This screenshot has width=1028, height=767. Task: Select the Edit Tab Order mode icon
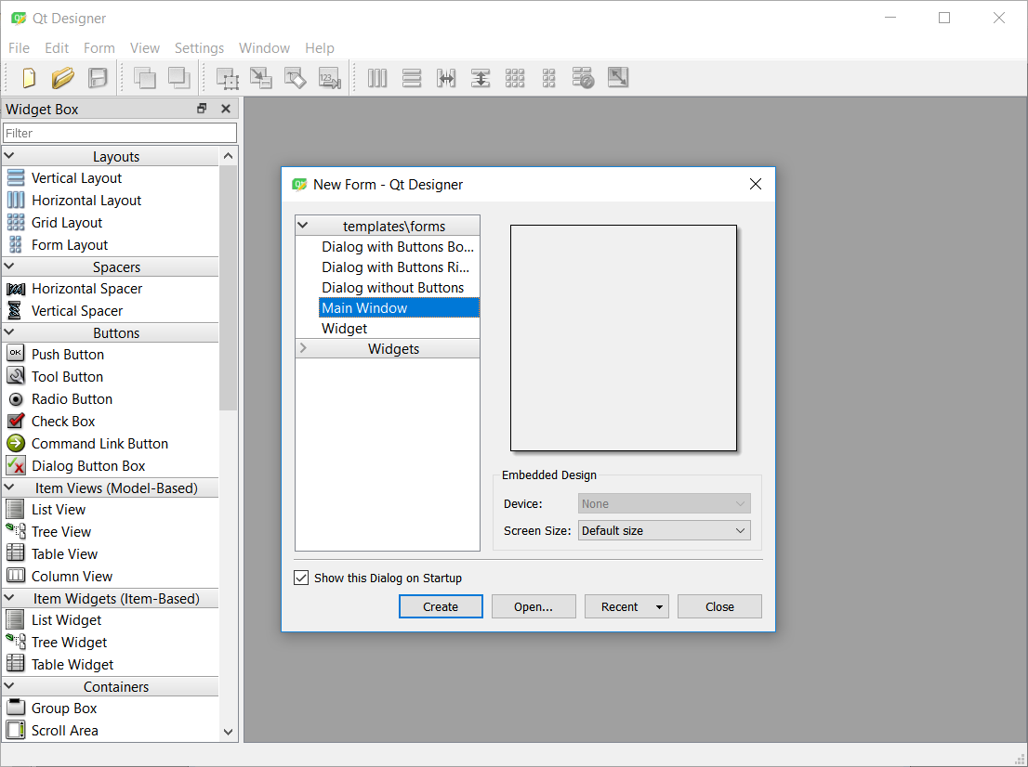(329, 78)
